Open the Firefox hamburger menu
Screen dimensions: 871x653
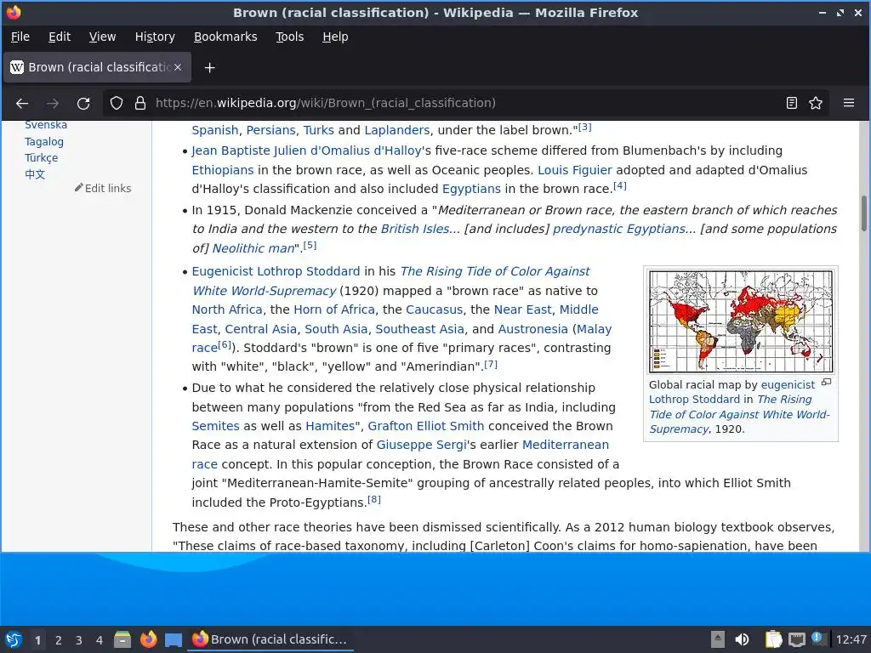coord(849,103)
